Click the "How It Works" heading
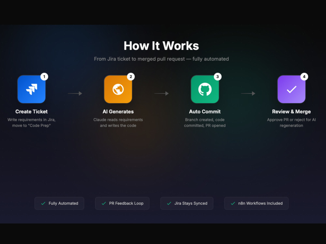The image size is (326, 244). pyautogui.click(x=161, y=46)
